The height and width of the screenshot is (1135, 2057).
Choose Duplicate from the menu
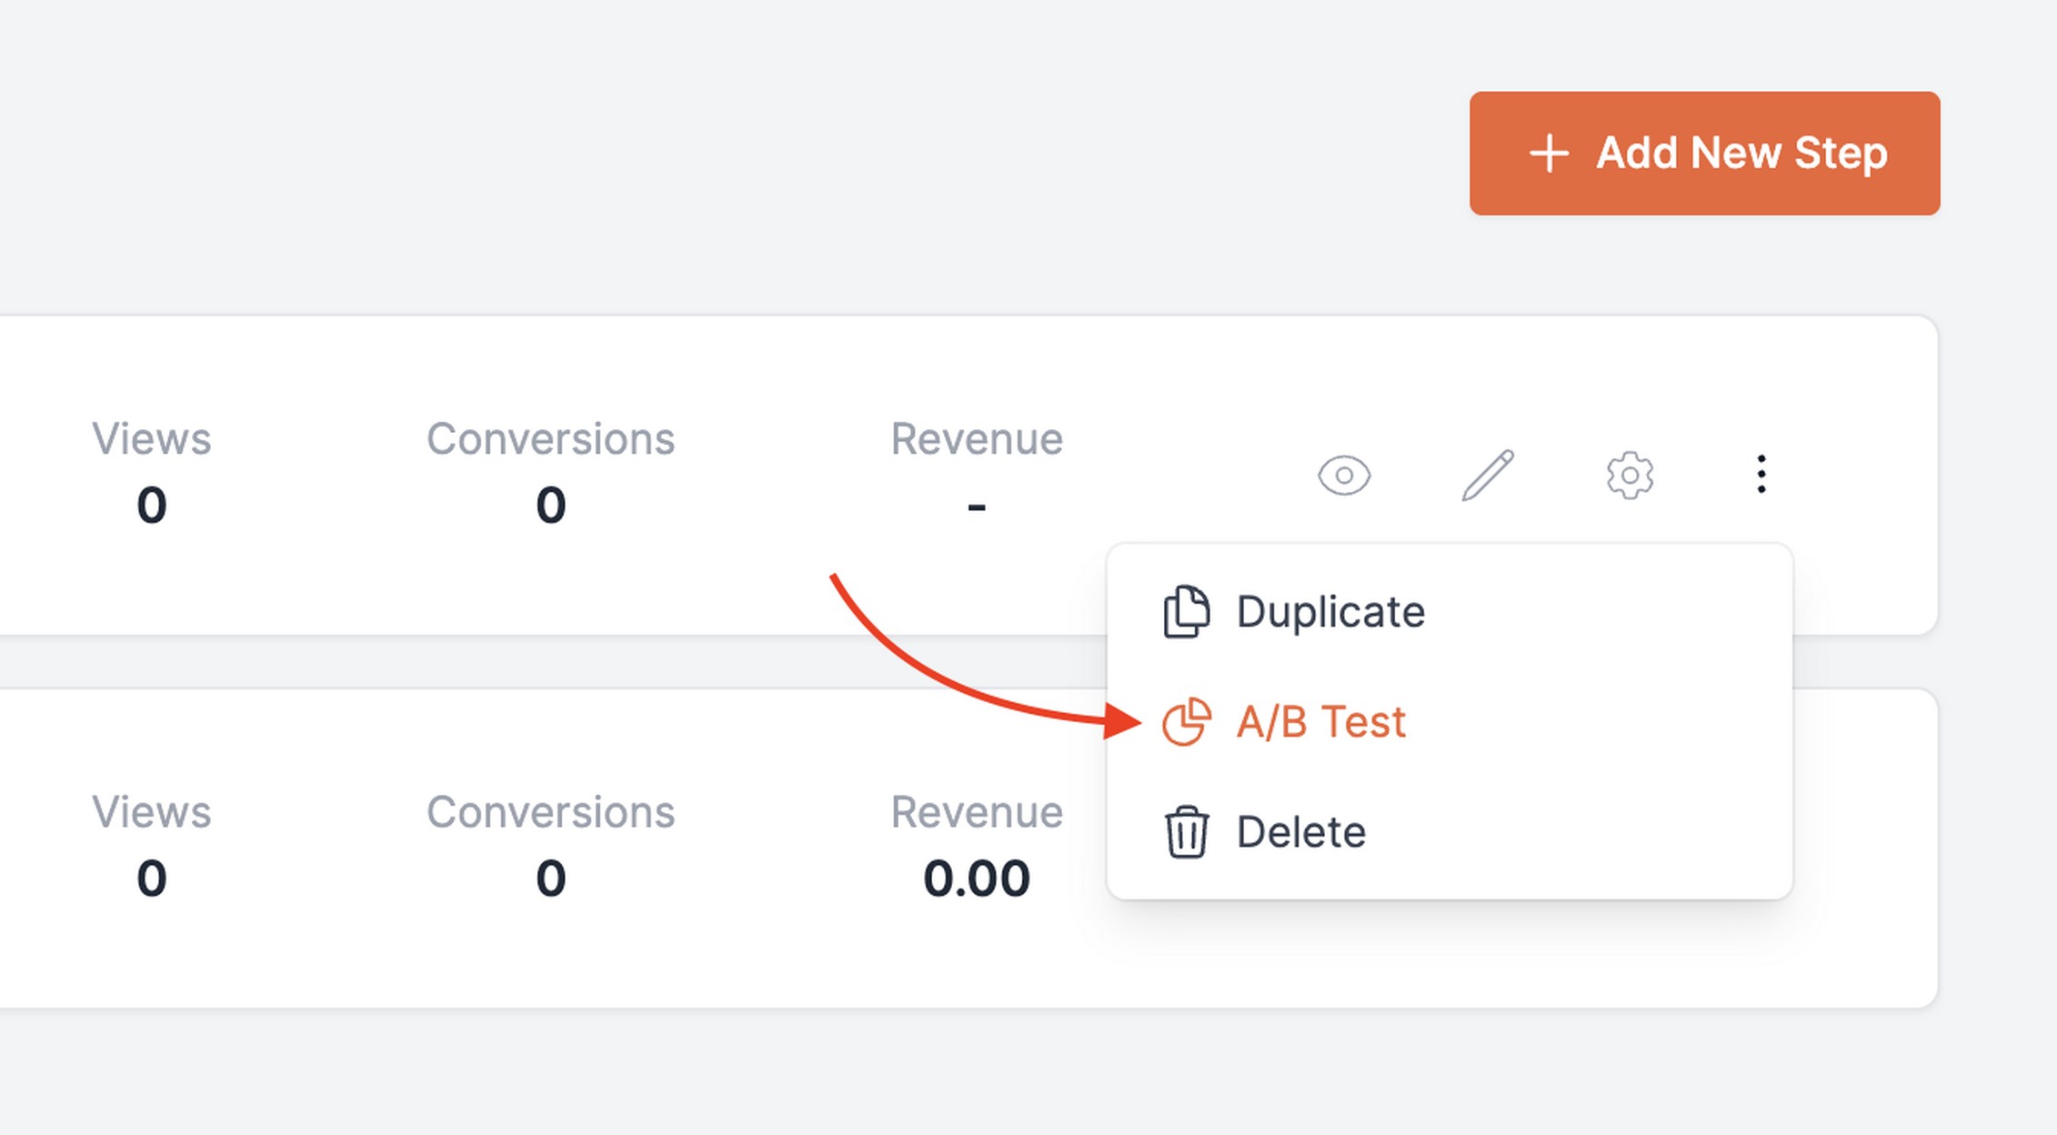[x=1450, y=612]
